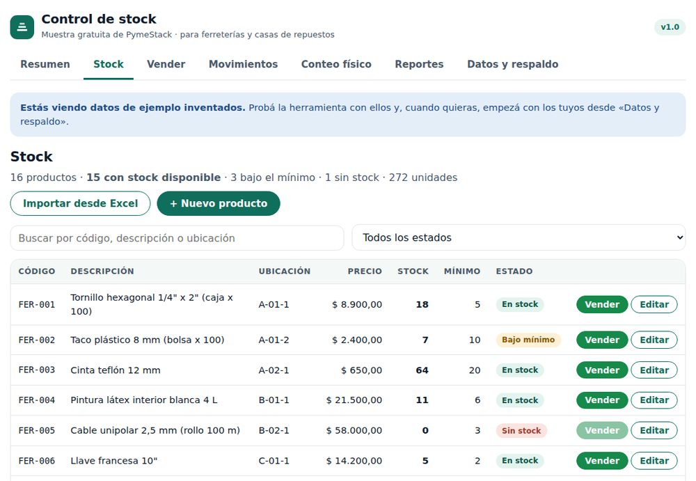Image resolution: width=696 pixels, height=481 pixels.
Task: Sell FER-002 Taco plástico via Vender
Action: click(x=602, y=340)
